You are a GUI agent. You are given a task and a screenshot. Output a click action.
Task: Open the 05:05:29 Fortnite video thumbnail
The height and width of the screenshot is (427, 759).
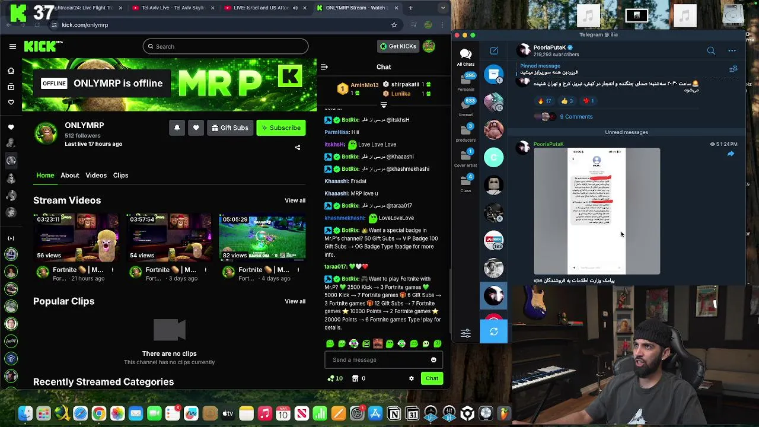pos(262,237)
